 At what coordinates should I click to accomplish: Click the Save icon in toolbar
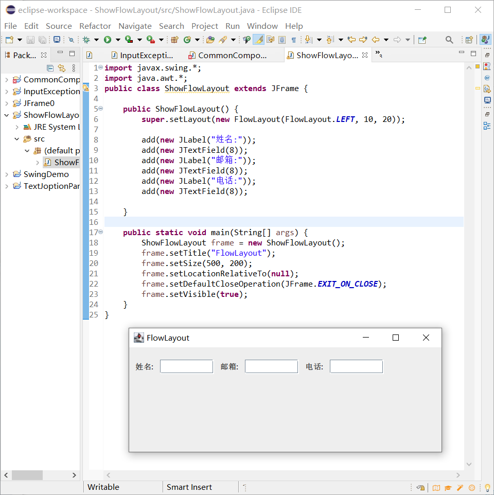point(30,40)
